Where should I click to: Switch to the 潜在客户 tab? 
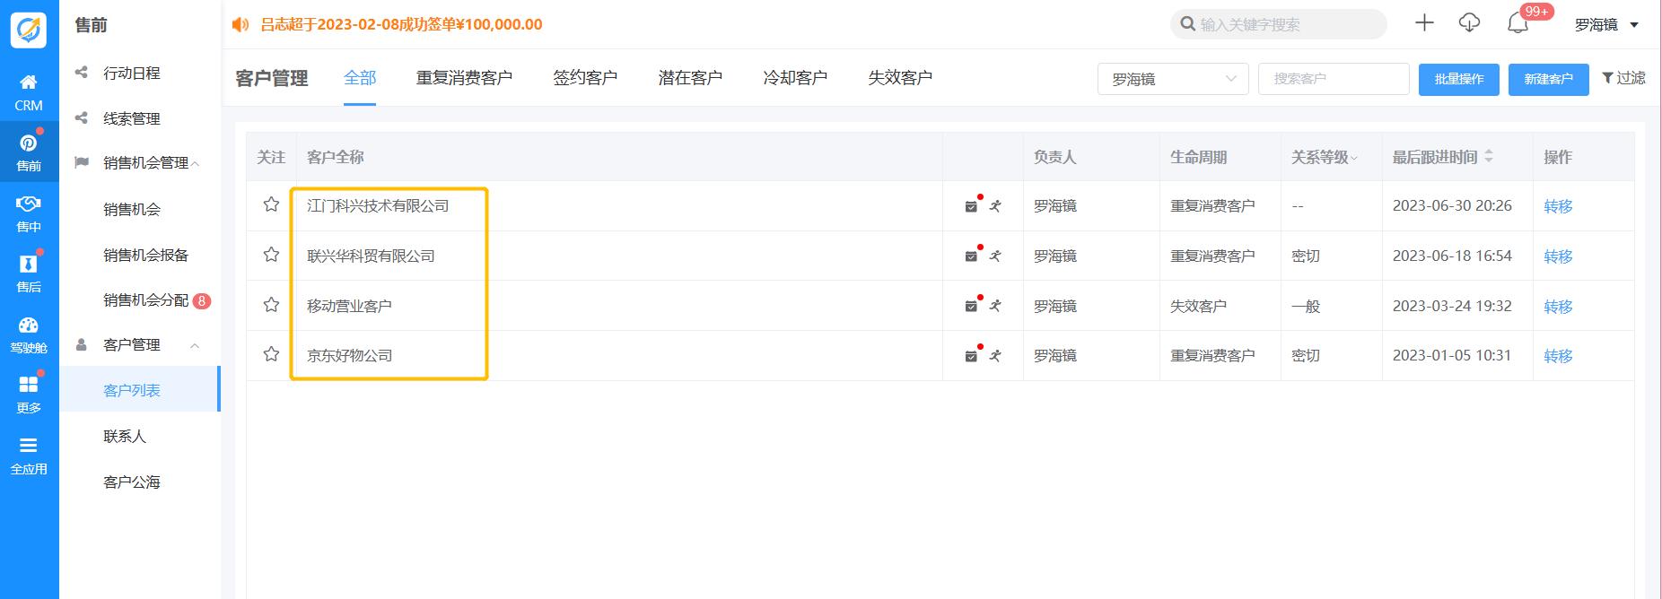690,78
